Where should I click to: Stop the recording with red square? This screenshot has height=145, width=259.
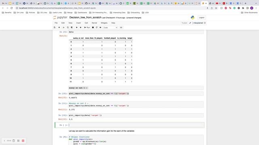click(x=23, y=141)
